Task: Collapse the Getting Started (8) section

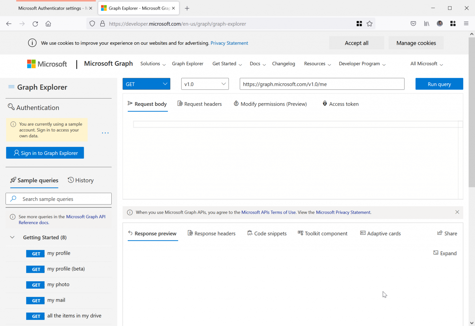Action: (x=12, y=237)
